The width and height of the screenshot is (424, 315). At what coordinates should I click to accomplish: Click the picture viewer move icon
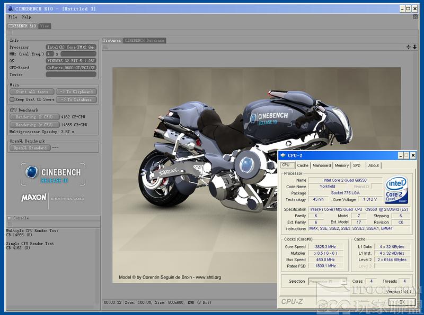pyautogui.click(x=408, y=47)
